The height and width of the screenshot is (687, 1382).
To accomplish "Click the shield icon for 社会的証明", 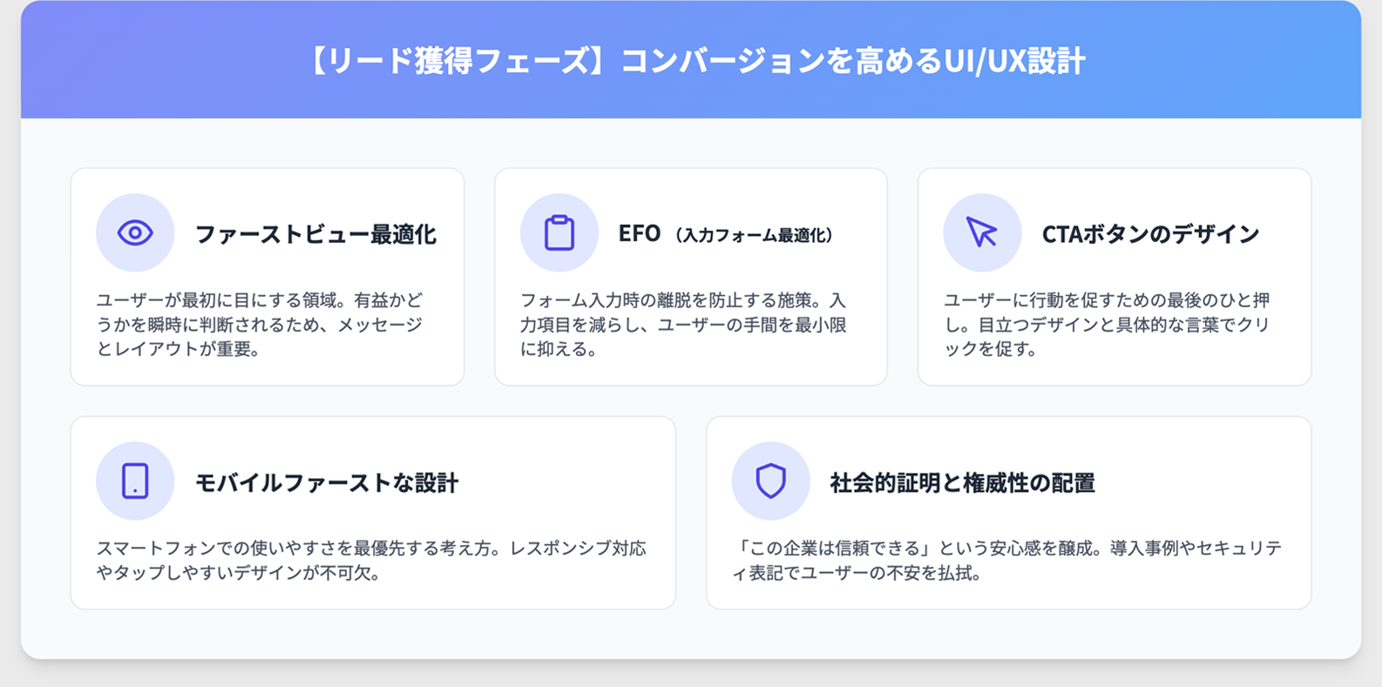I will point(770,481).
